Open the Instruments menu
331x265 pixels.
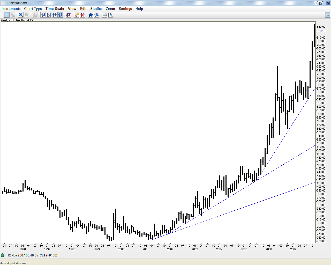(x=11, y=9)
